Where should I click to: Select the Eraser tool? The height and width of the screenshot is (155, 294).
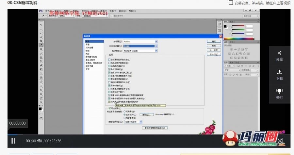41,65
